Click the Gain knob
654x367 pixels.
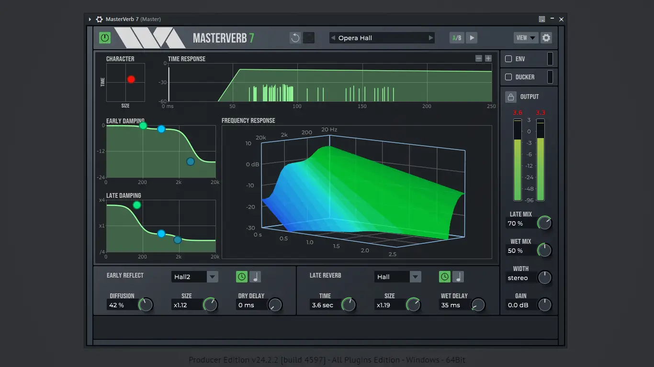coord(544,305)
